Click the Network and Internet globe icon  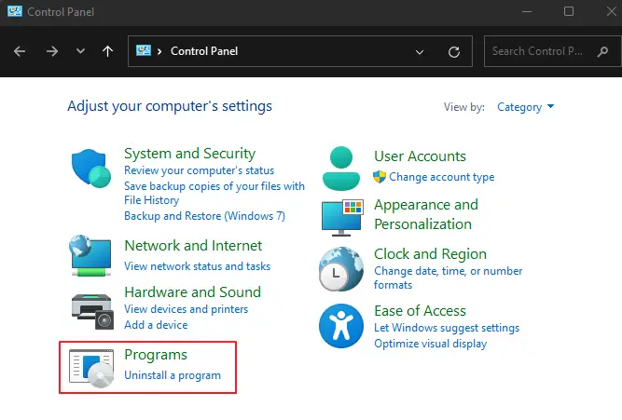coord(90,255)
